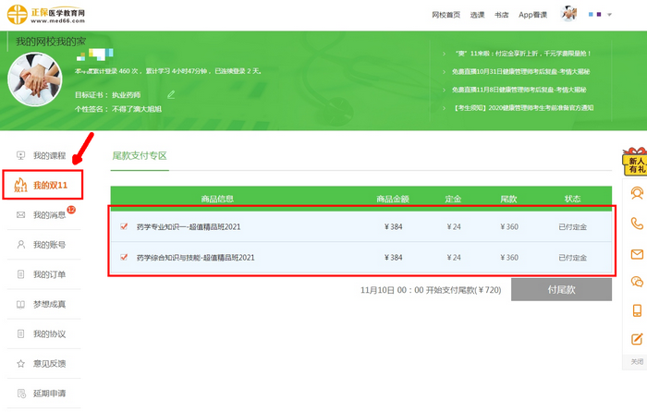This screenshot has width=647, height=412.
Task: Open 网校首页 link in top navigation
Action: coord(446,15)
